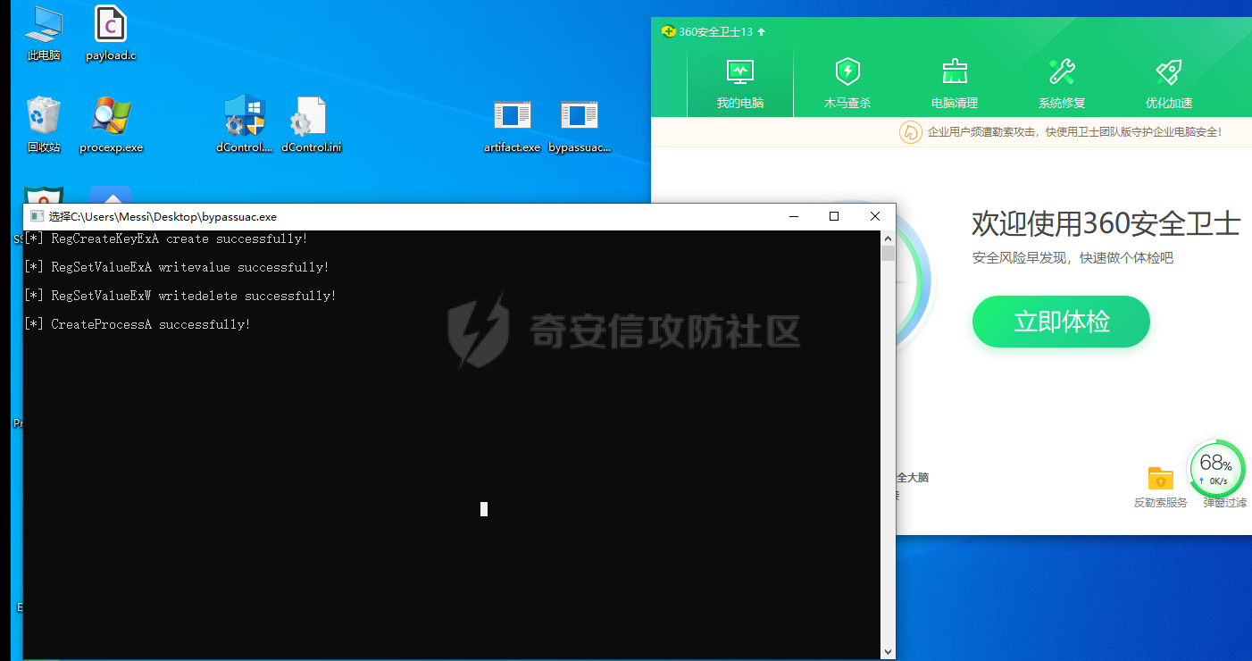Click the console vertical scrollbar thumb
Screen dimensions: 1252x661
[888, 254]
